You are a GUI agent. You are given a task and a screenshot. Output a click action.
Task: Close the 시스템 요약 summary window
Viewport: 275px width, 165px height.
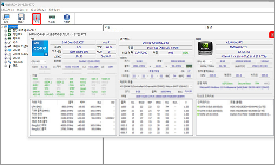coord(272,35)
